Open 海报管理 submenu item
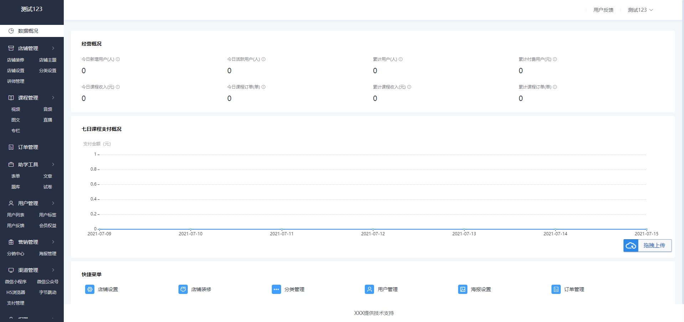 click(x=48, y=254)
